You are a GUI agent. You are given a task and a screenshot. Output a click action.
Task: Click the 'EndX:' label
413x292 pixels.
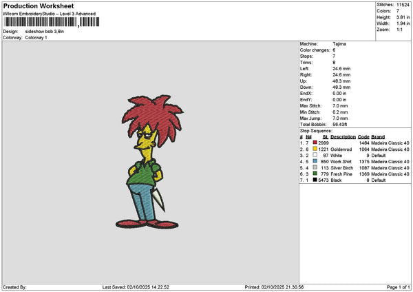306,94
